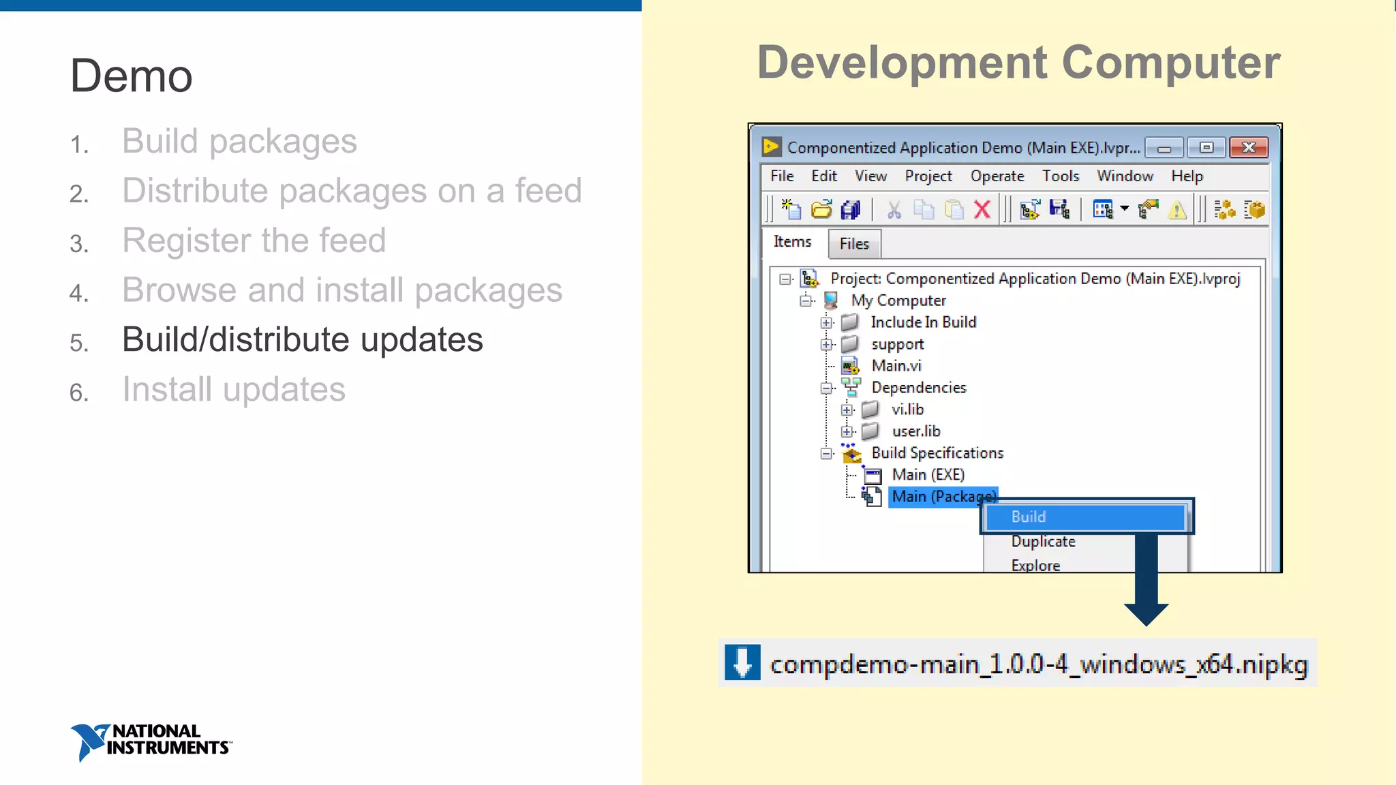
Task: Click the Main.vi file icon
Action: tap(851, 366)
